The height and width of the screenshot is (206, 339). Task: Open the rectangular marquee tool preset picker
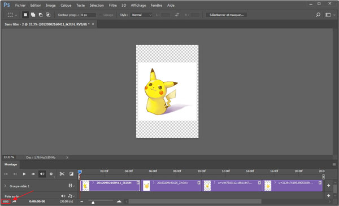pyautogui.click(x=12, y=15)
